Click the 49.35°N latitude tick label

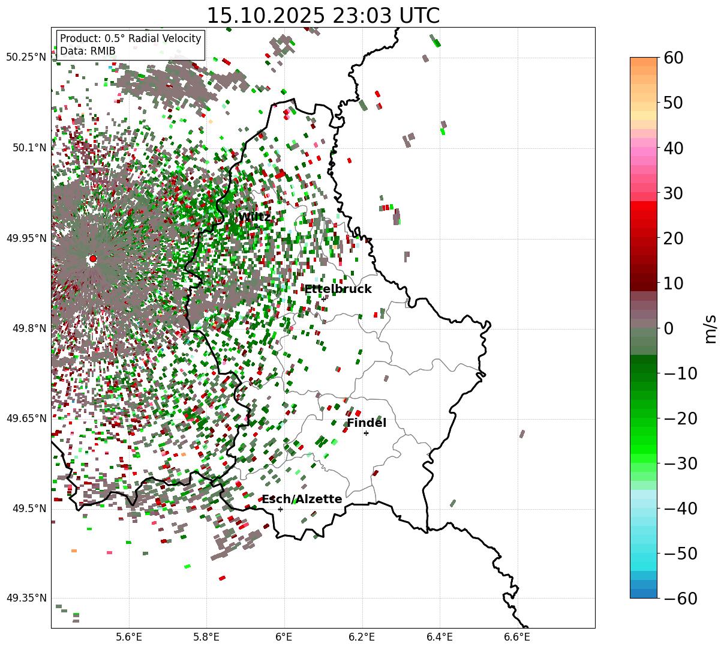coord(26,598)
